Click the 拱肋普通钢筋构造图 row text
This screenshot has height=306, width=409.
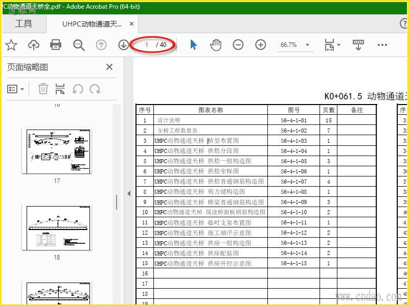pyautogui.click(x=236, y=182)
